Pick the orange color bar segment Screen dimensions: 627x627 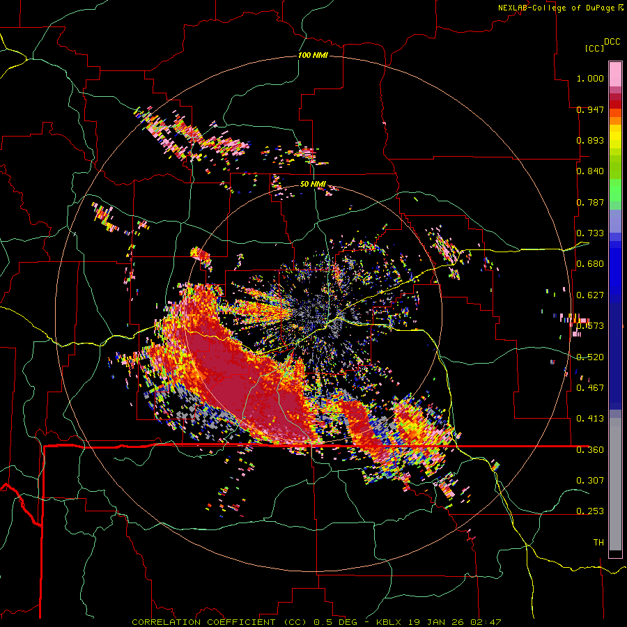coord(615,121)
